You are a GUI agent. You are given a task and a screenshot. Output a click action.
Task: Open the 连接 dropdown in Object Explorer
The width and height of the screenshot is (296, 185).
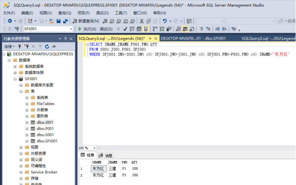(9, 46)
